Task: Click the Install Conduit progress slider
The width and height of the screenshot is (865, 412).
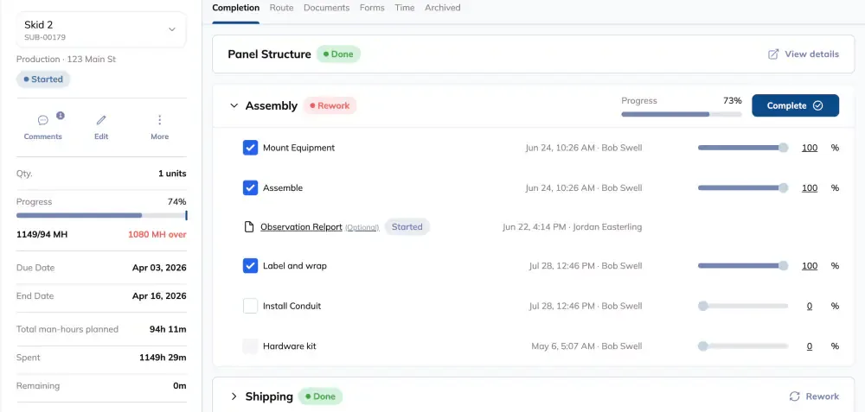Action: pyautogui.click(x=742, y=306)
